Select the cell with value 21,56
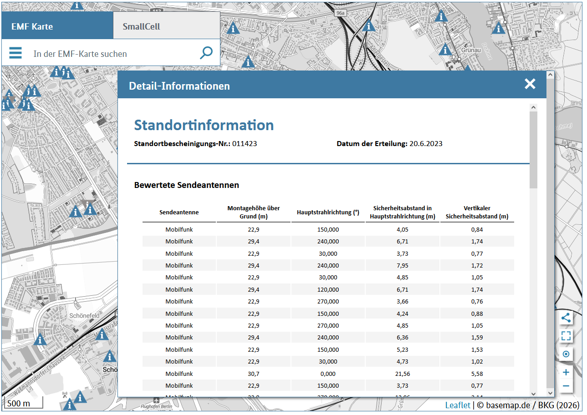 point(403,374)
